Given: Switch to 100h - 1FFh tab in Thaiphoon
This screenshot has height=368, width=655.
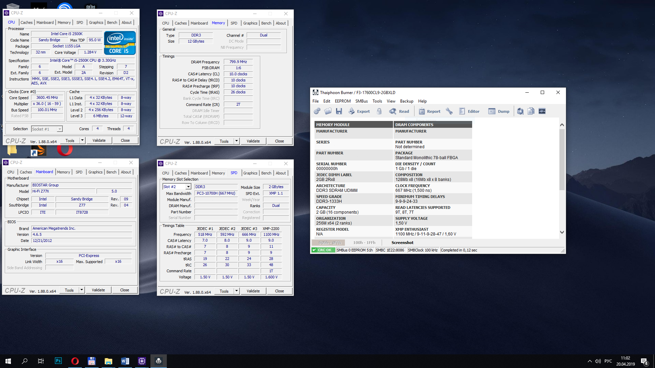Looking at the screenshot, I should [x=364, y=243].
